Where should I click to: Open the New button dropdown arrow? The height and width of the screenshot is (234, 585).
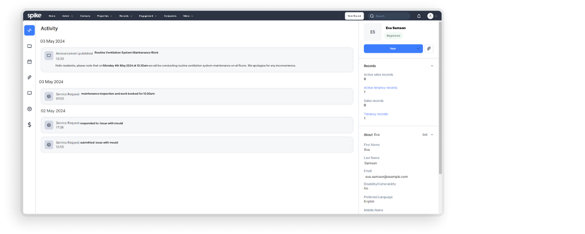click(418, 48)
